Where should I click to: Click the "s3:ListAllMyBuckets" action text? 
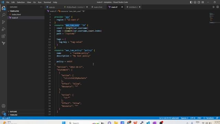pyautogui.click(x=75, y=78)
